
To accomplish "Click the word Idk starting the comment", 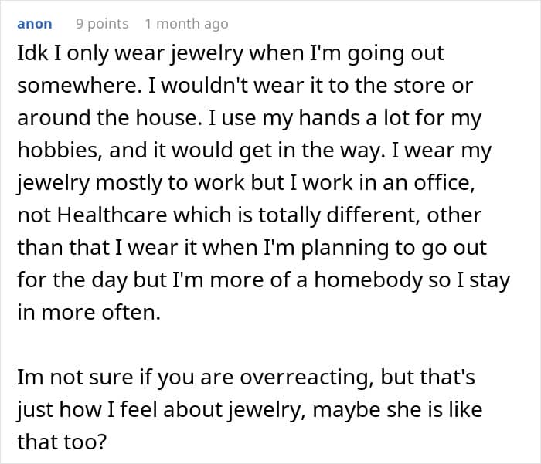I will click(x=32, y=53).
